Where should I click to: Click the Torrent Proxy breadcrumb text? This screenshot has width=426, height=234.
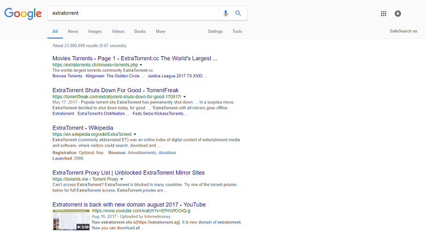105,179
